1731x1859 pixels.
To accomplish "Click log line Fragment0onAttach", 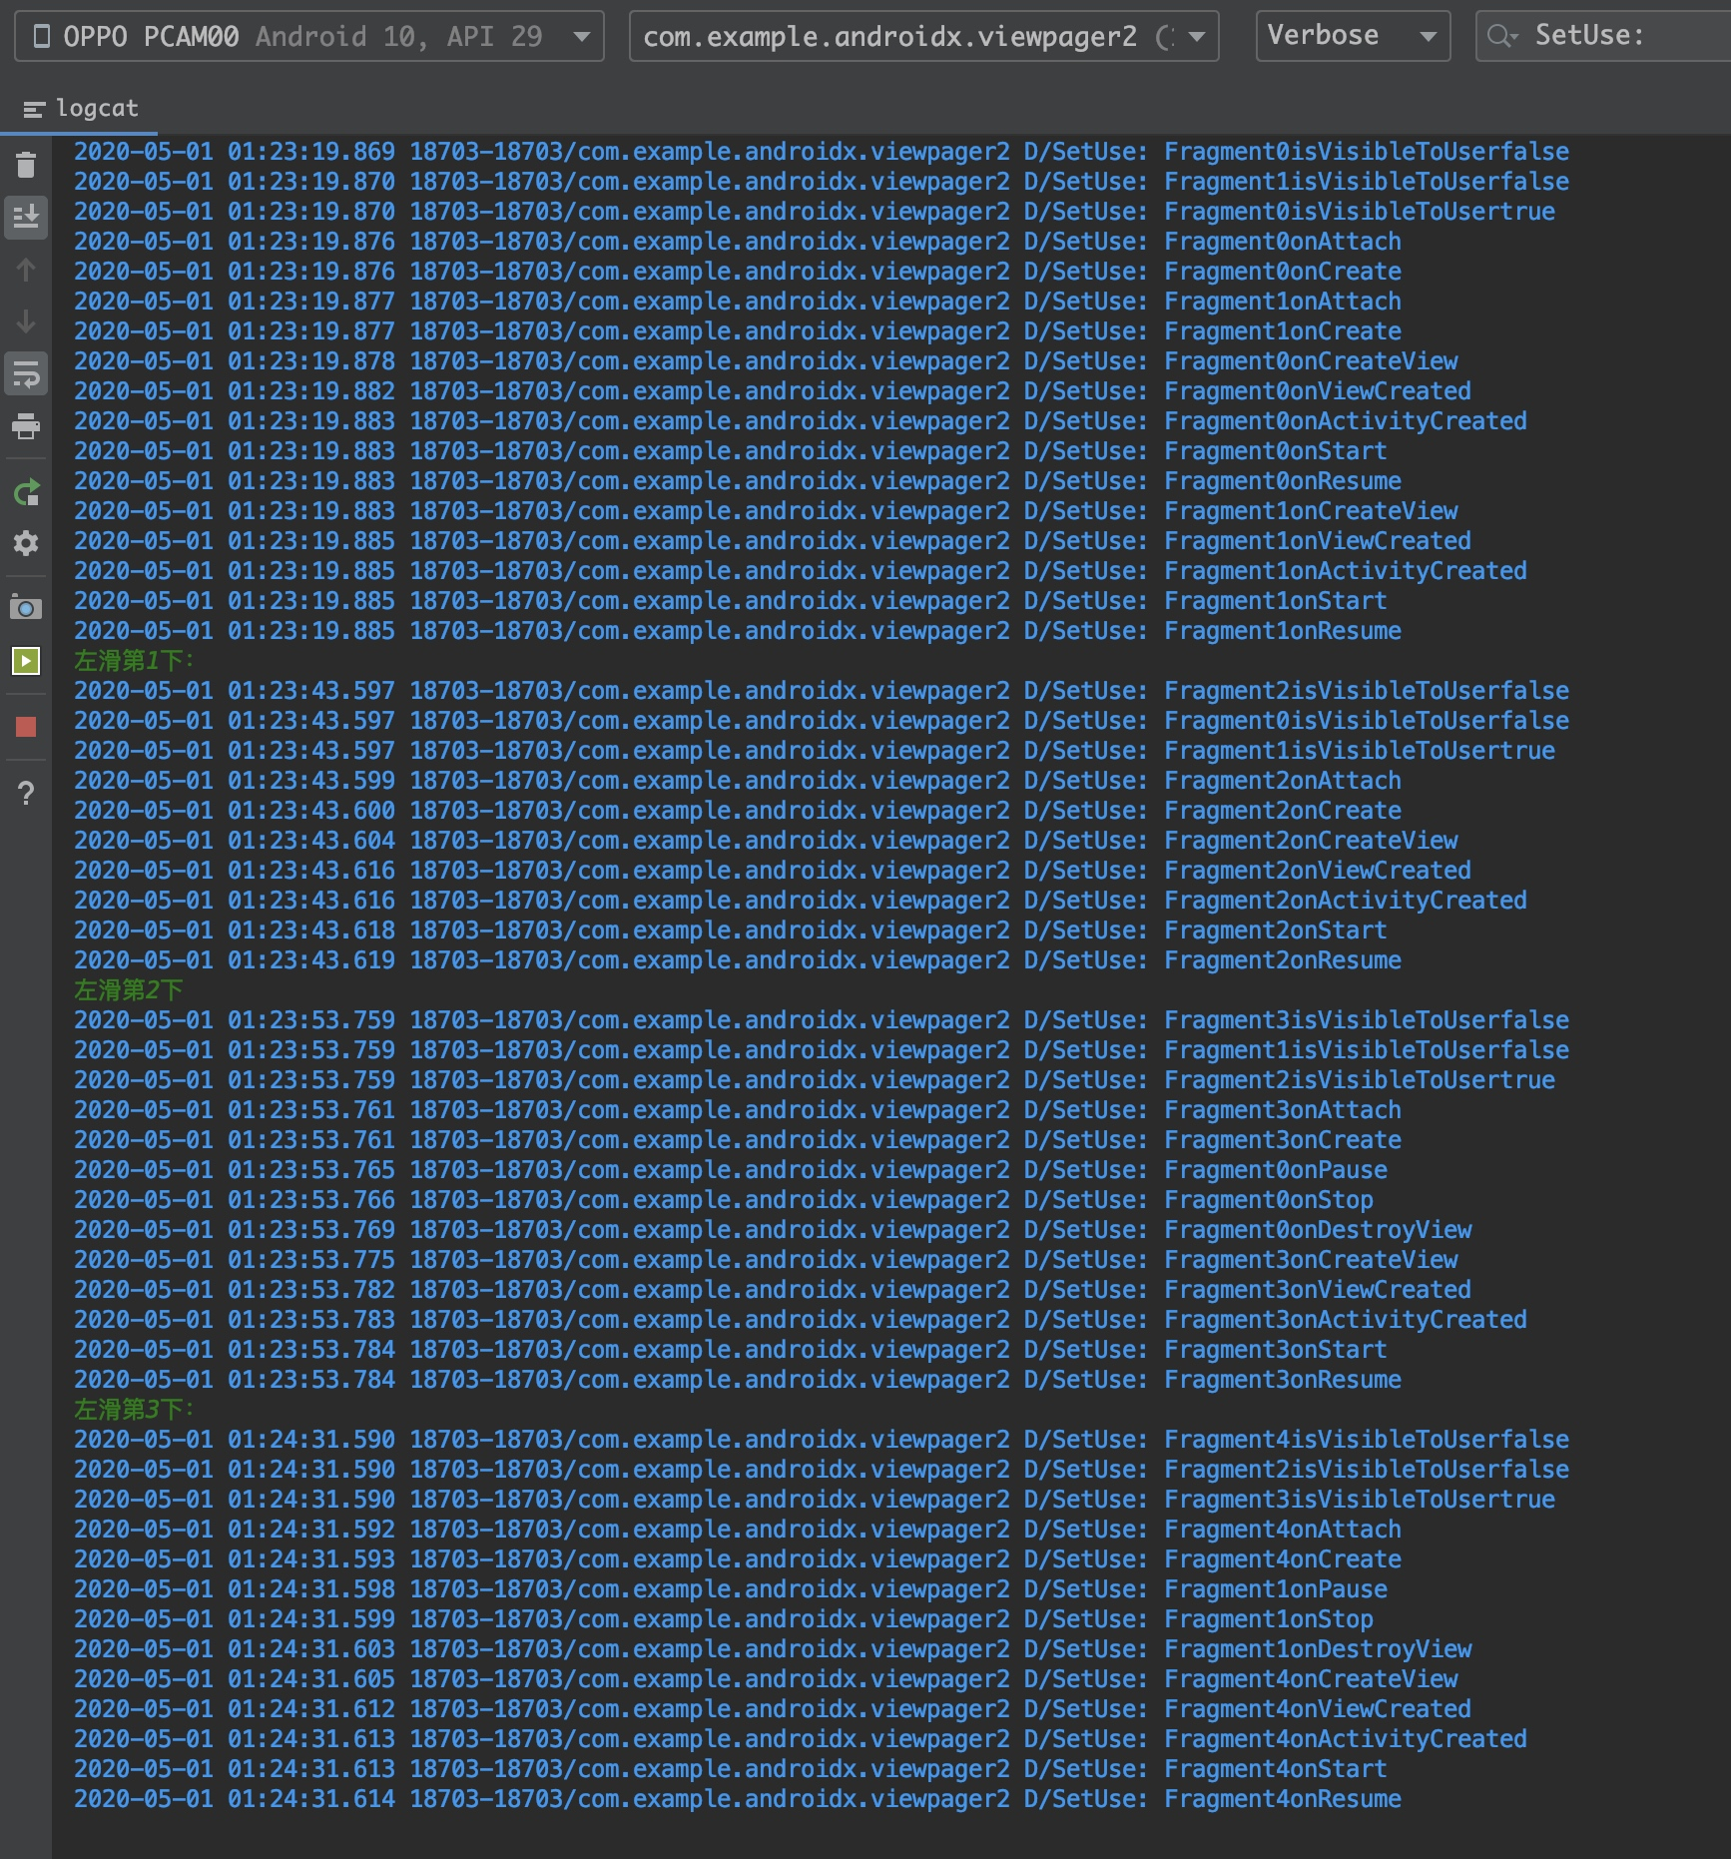I will (737, 242).
